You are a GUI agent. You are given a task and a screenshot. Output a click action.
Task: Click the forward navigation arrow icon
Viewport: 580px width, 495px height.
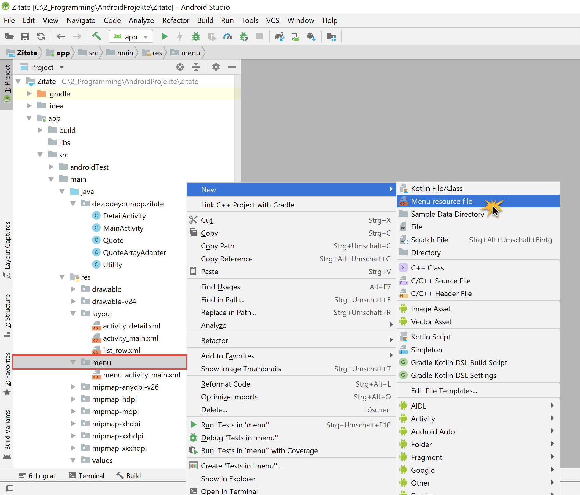pyautogui.click(x=77, y=37)
